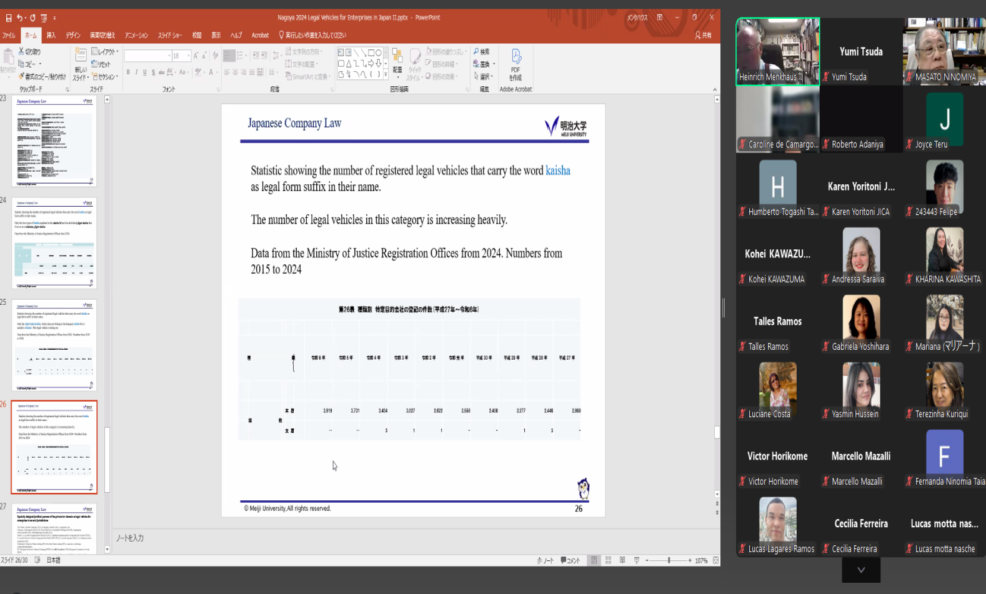Select slide 24 thumbnail
The image size is (986, 594).
tap(54, 243)
